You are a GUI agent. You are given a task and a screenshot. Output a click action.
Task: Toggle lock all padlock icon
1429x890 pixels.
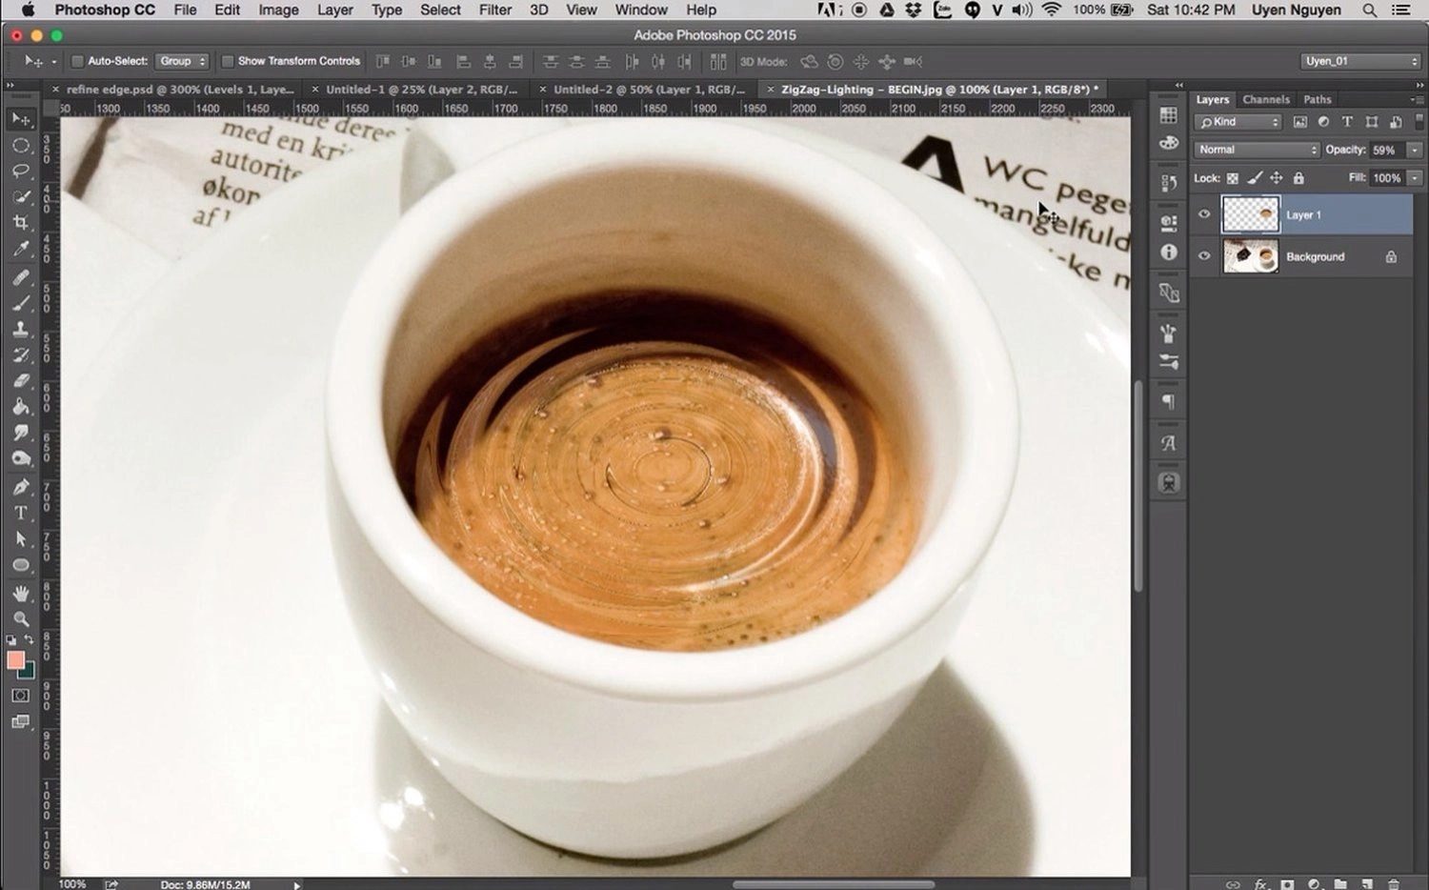[x=1298, y=178]
